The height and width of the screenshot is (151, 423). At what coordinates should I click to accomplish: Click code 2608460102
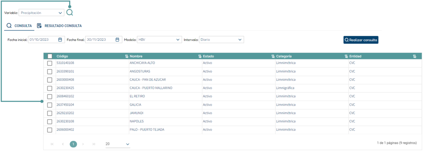(65, 96)
